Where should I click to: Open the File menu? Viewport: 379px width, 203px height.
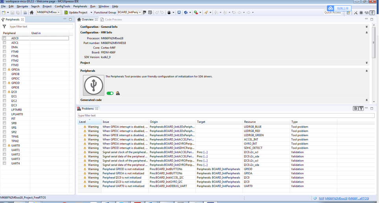tap(4, 6)
